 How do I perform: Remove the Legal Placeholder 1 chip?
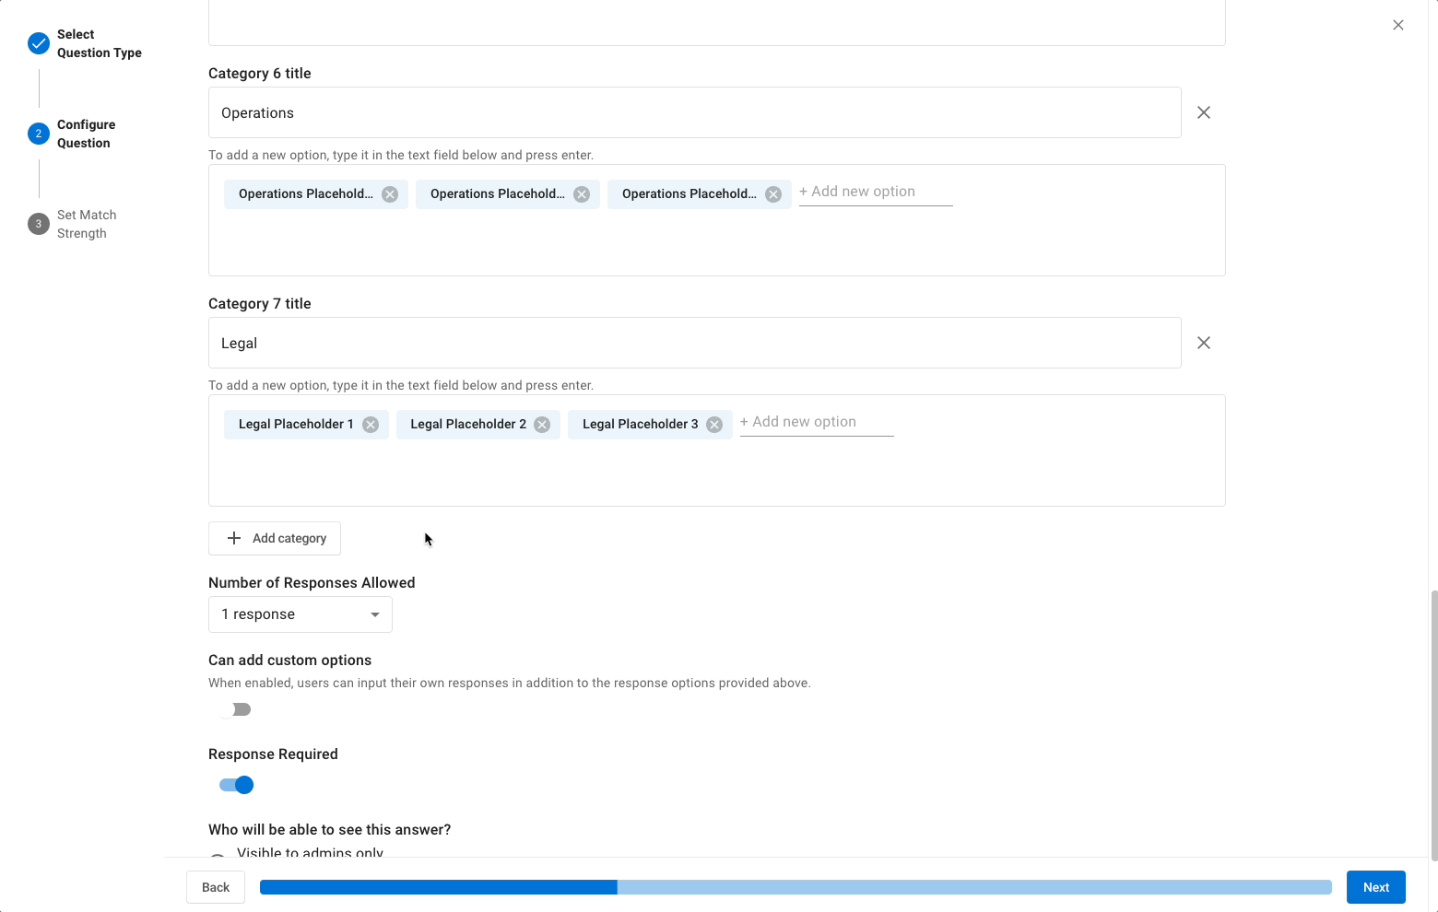click(x=370, y=424)
